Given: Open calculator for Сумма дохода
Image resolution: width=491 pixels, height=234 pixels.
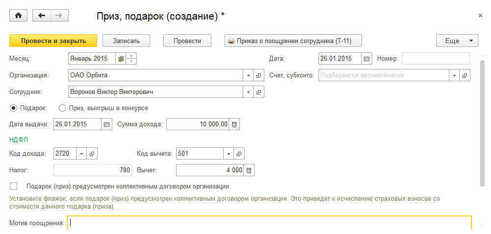Looking at the screenshot, I should click(x=234, y=124).
